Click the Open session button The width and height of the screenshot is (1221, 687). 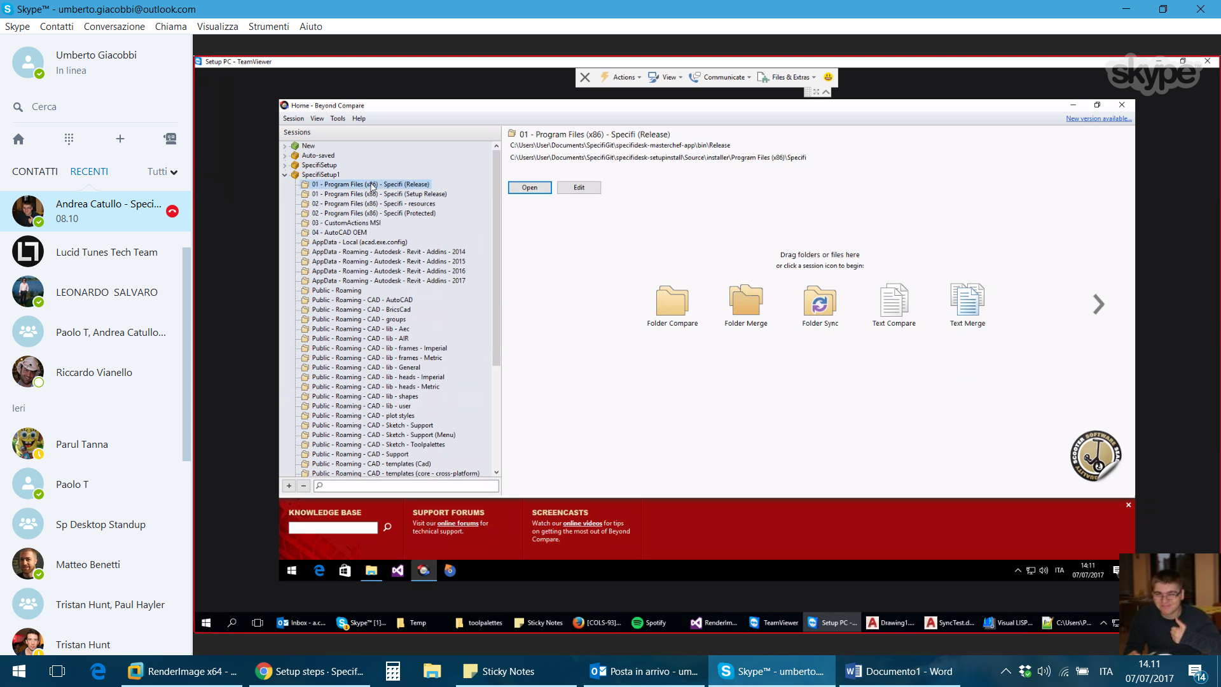530,188
